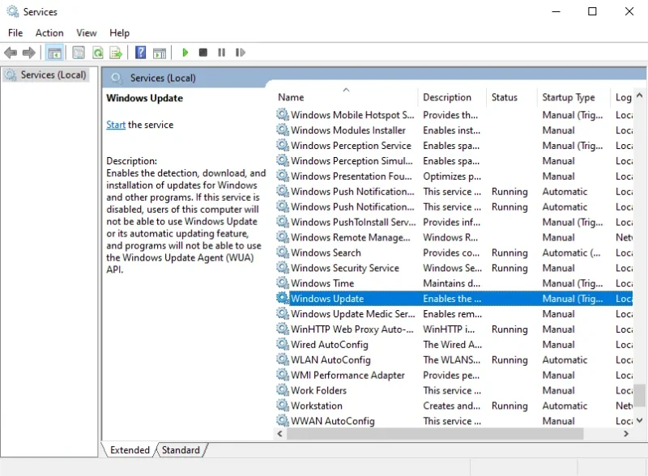Click the Export List toolbar icon
648x476 pixels.
pos(116,53)
